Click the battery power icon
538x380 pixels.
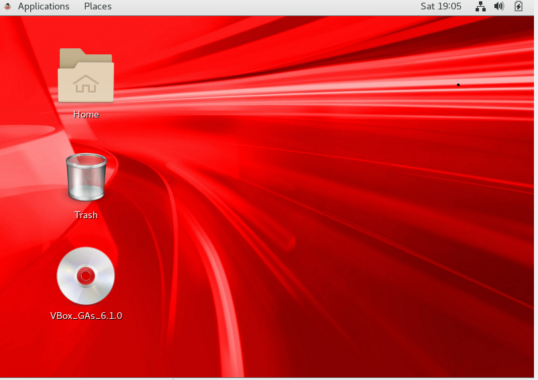(x=519, y=7)
